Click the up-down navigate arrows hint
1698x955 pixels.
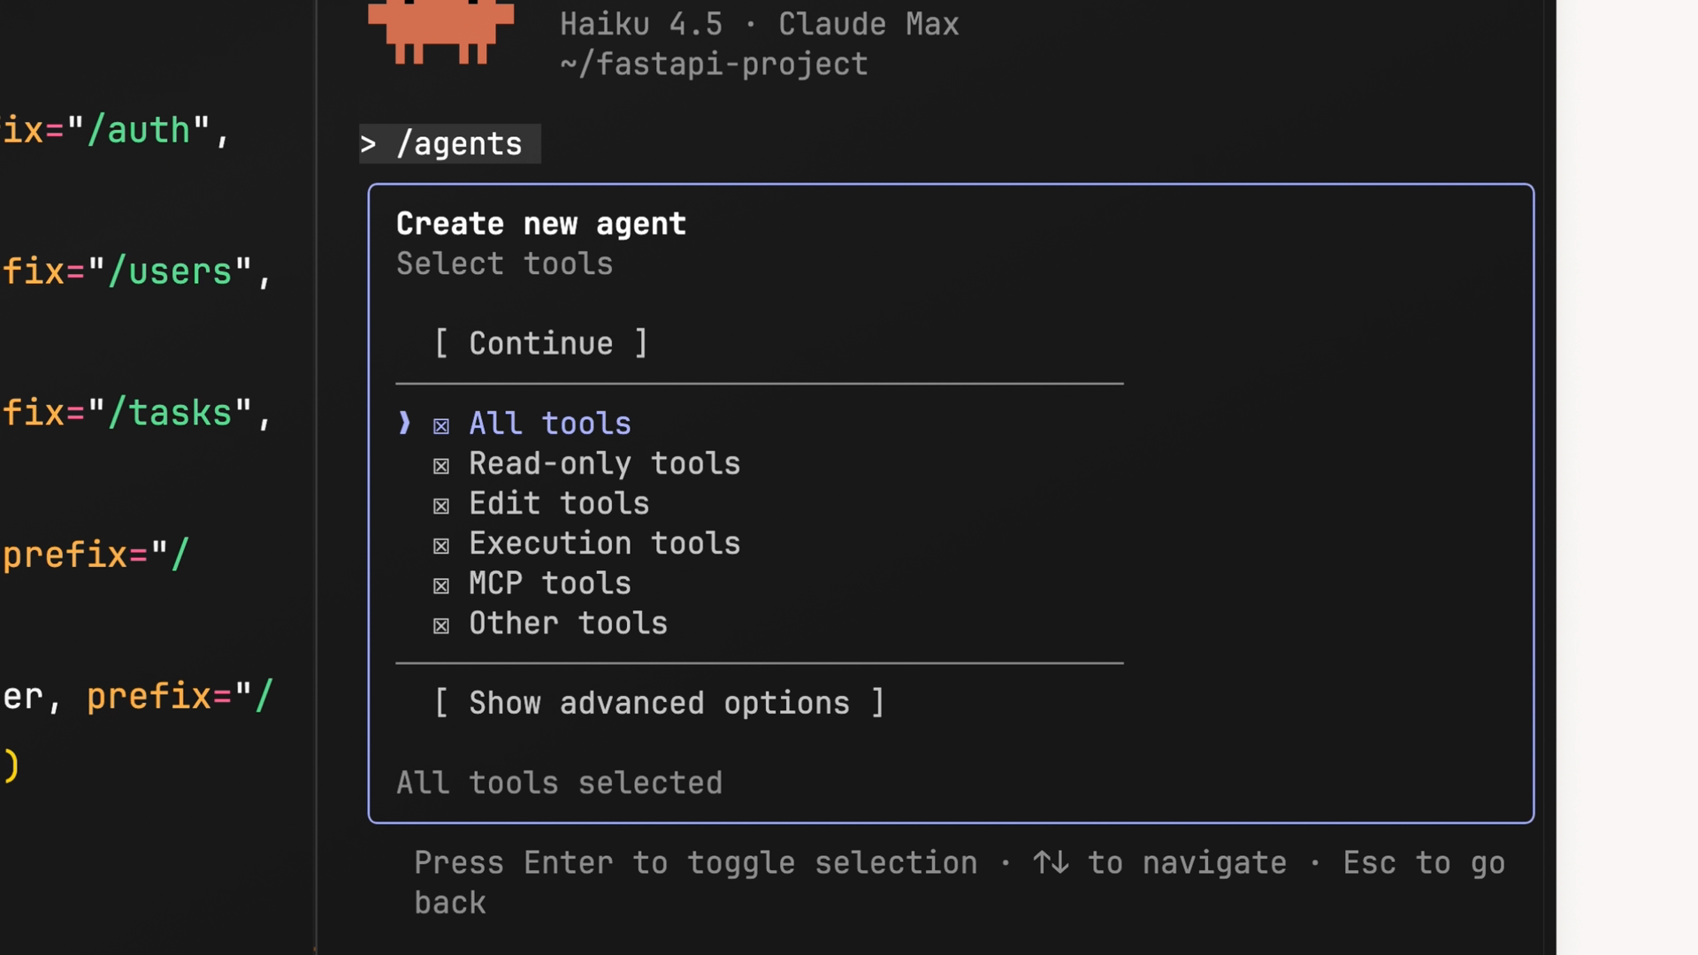pos(1051,862)
